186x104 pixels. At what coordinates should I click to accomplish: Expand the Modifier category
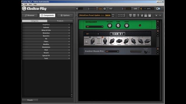pyautogui.click(x=46, y=44)
